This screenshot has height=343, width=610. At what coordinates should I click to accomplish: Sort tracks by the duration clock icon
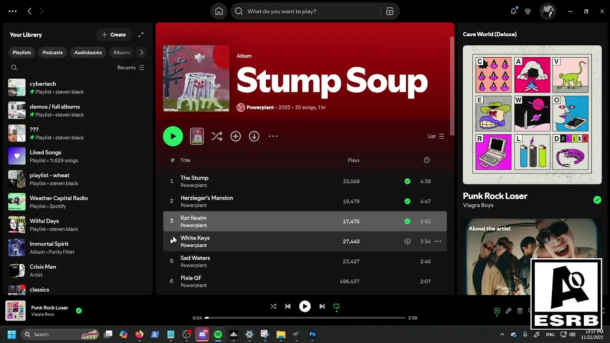427,160
